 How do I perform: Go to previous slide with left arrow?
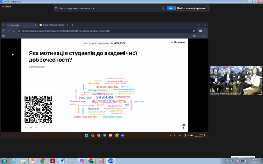tap(26, 128)
